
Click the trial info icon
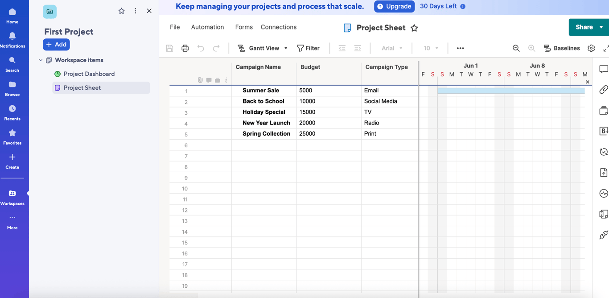[x=463, y=7]
